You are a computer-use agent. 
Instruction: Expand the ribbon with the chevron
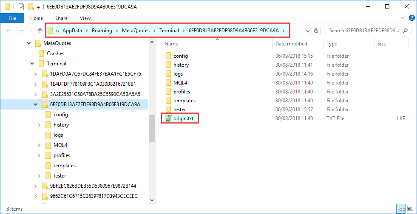point(403,18)
